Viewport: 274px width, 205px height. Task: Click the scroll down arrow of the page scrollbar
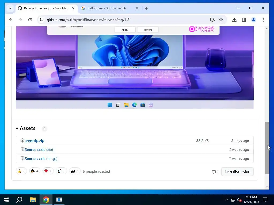267,187
